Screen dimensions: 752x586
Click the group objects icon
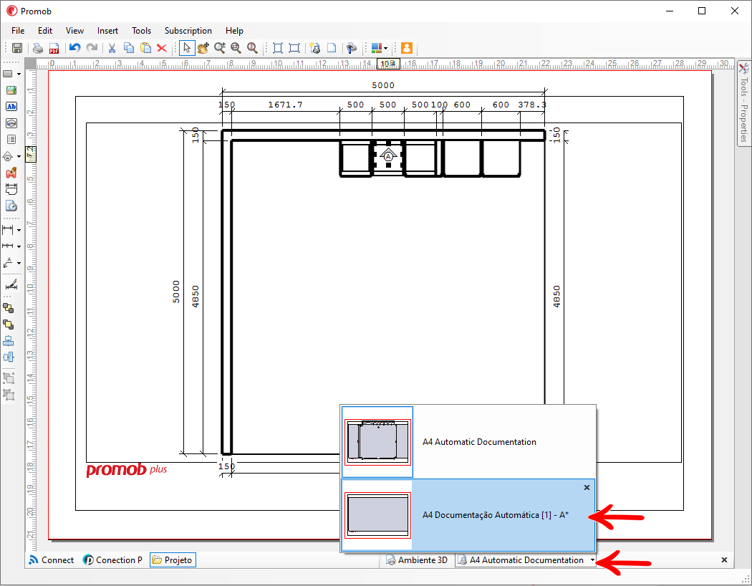[9, 378]
